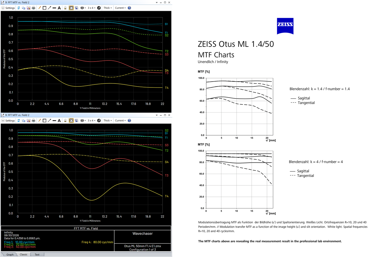The height and width of the screenshot is (257, 380).
Task: Toggle the active cursor in bottom window
Action: click(x=71, y=121)
